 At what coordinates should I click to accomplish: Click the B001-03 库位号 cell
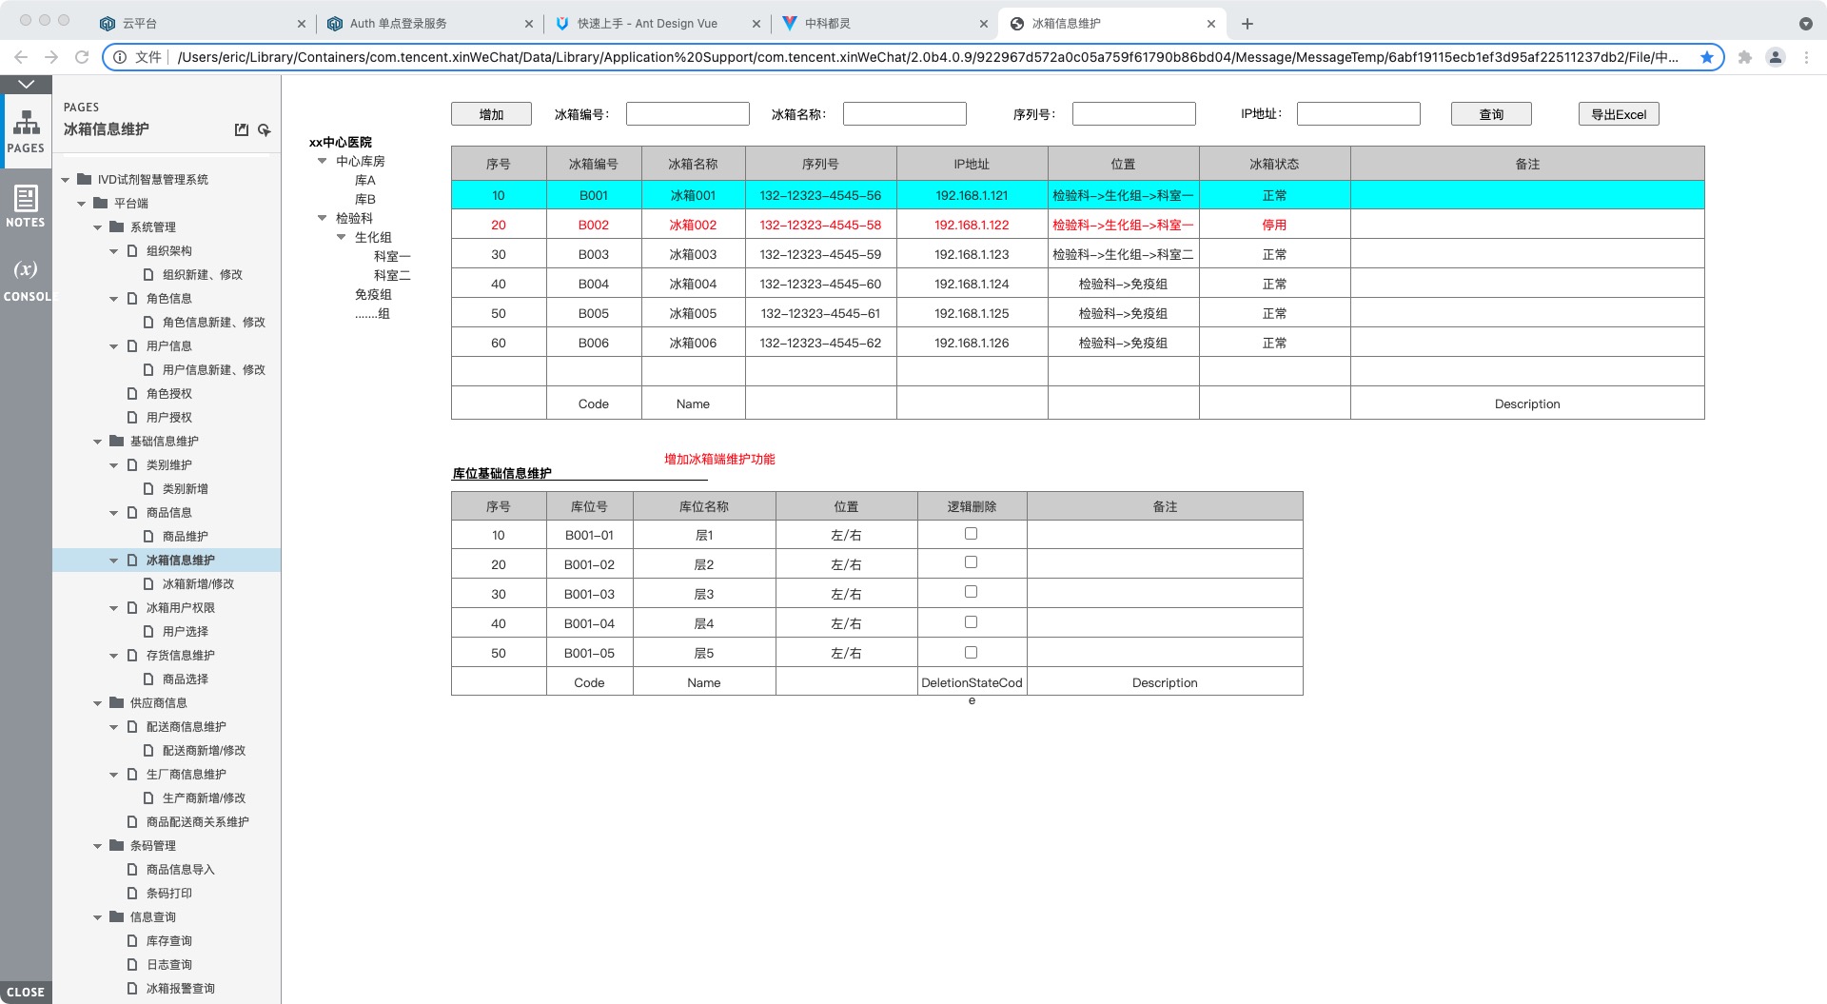[589, 594]
